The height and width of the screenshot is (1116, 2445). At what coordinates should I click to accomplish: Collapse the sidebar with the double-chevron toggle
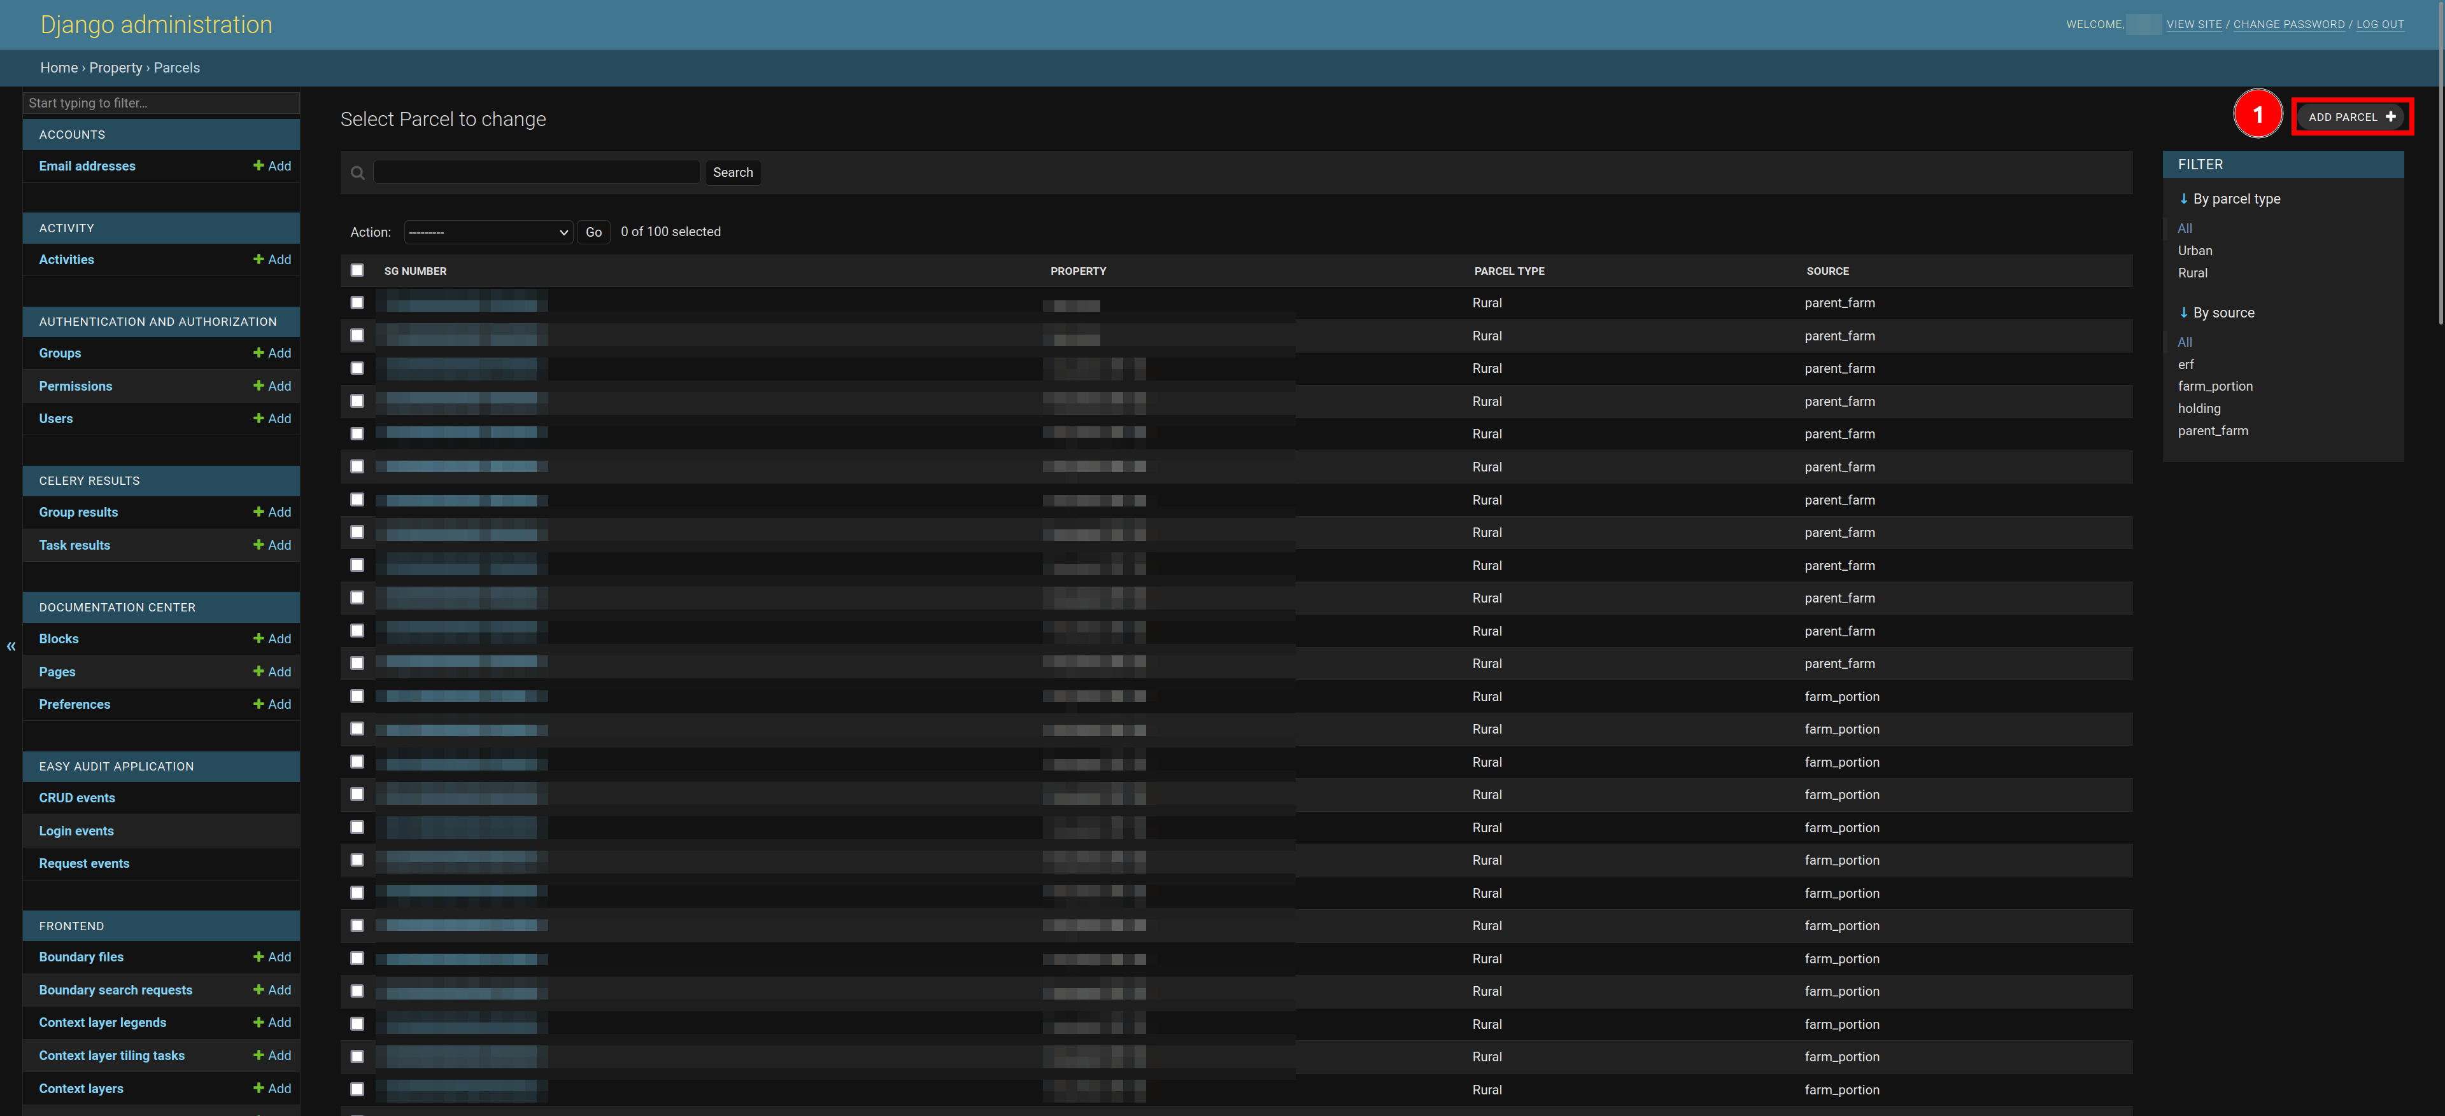[x=11, y=646]
